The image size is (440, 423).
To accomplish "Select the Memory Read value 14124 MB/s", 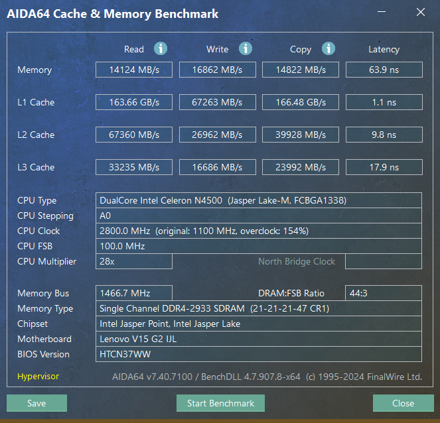I will pyautogui.click(x=134, y=70).
